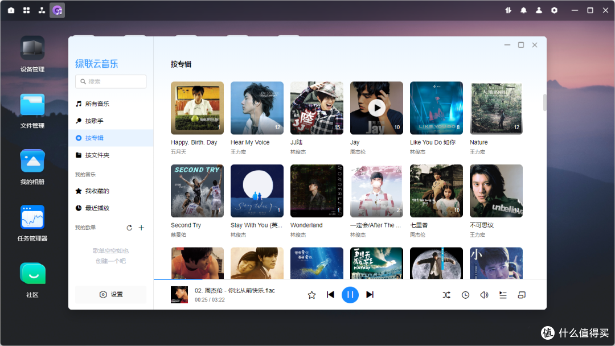615x346 pixels.
Task: Open the Second Try album cover
Action: point(197,191)
